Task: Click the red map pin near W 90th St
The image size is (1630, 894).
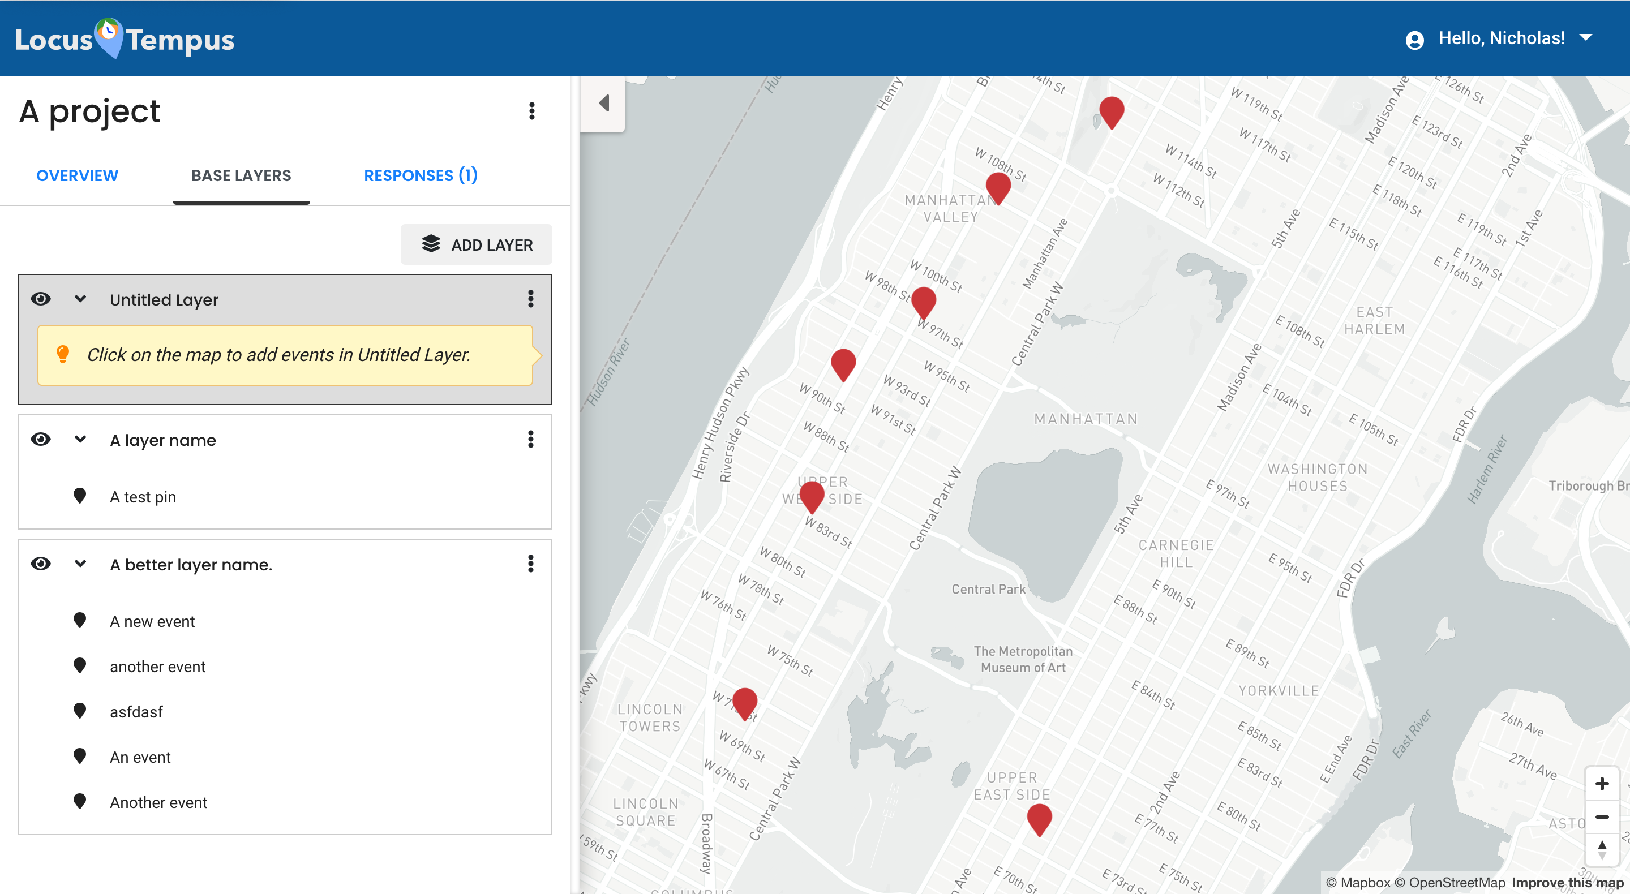Action: [843, 364]
